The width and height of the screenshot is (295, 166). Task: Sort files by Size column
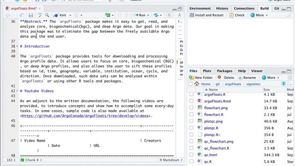266,89
